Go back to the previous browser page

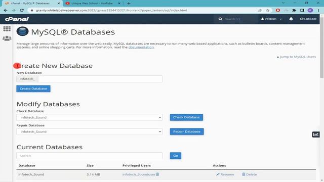(6, 10)
